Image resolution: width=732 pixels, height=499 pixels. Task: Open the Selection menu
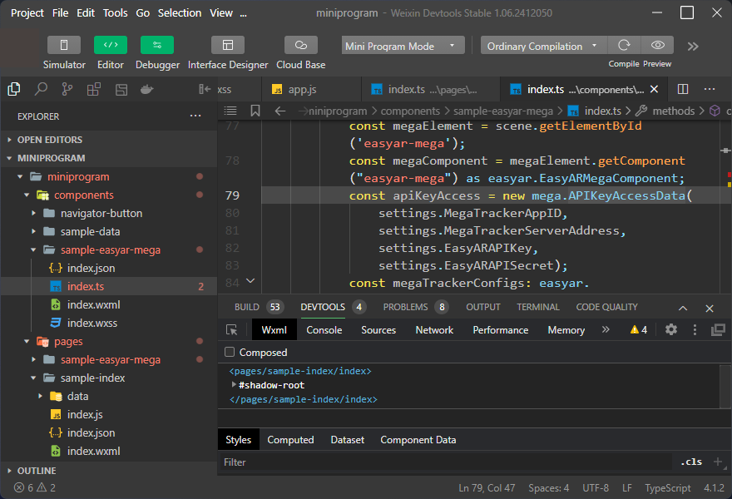[x=180, y=12]
